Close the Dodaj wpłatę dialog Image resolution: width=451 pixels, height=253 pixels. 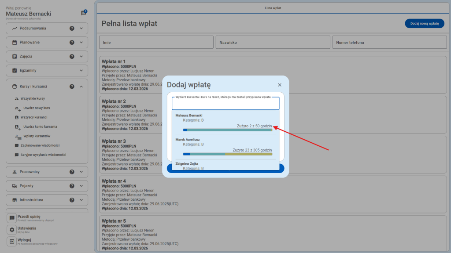[x=279, y=85]
